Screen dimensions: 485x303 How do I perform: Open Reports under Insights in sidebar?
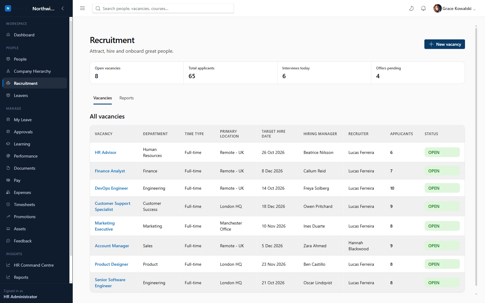tap(35, 277)
